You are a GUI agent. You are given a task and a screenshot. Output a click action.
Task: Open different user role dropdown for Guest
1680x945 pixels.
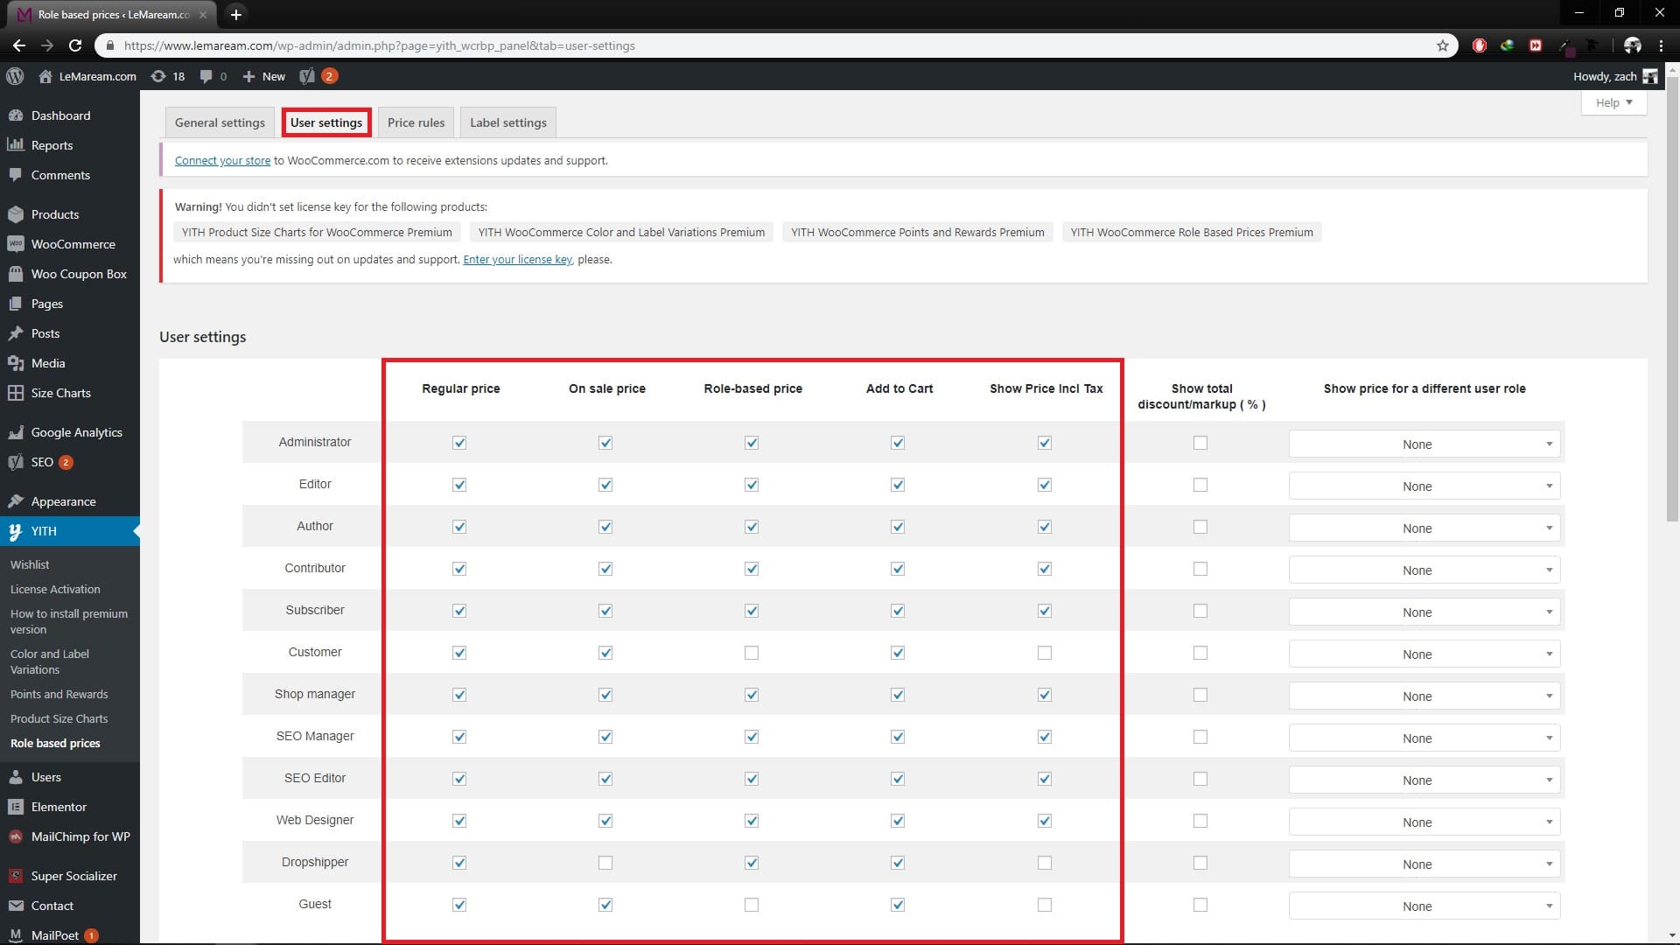(1424, 906)
